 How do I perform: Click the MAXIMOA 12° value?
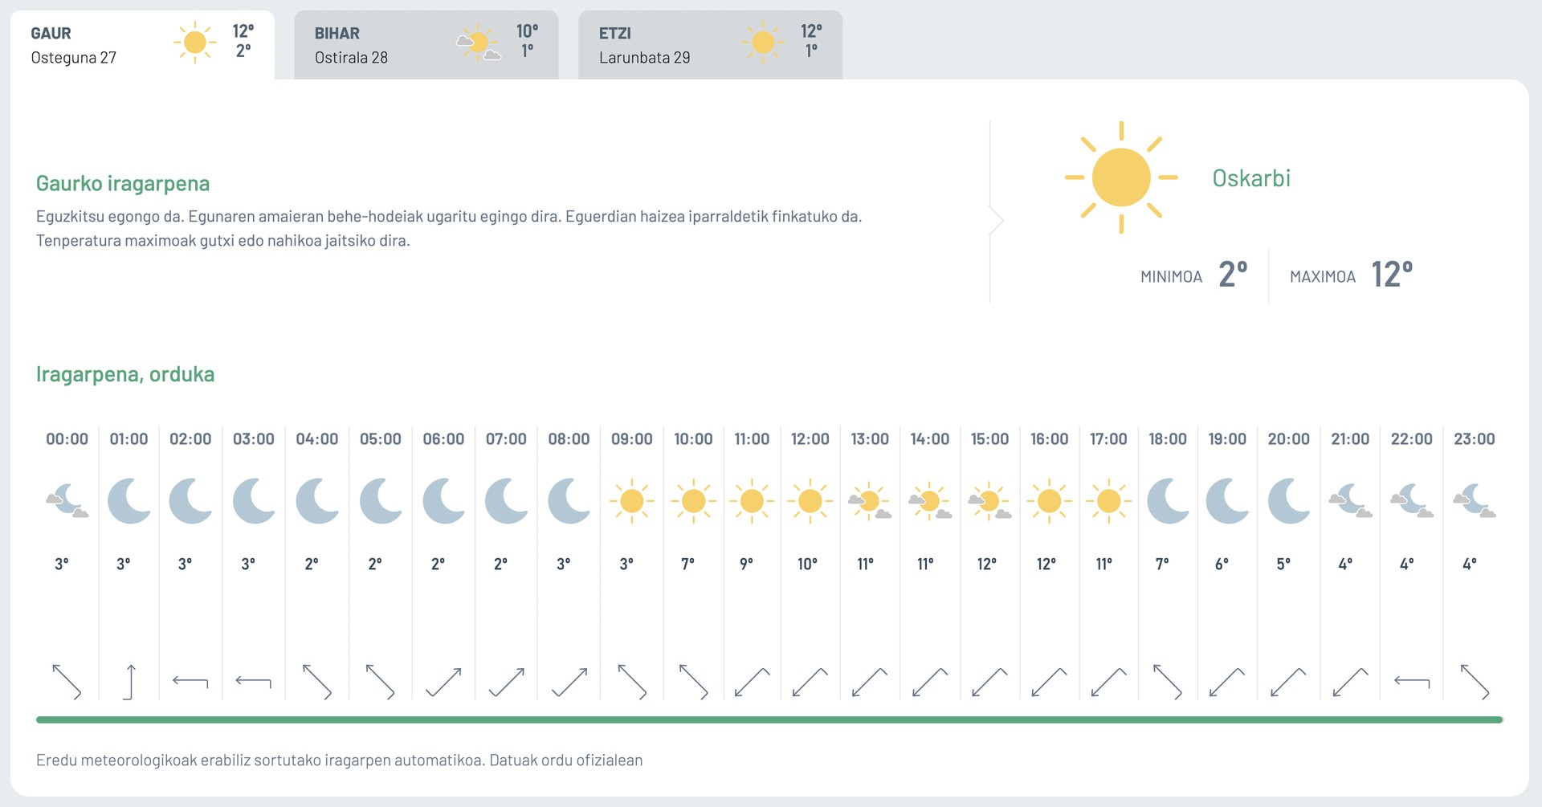(1392, 275)
